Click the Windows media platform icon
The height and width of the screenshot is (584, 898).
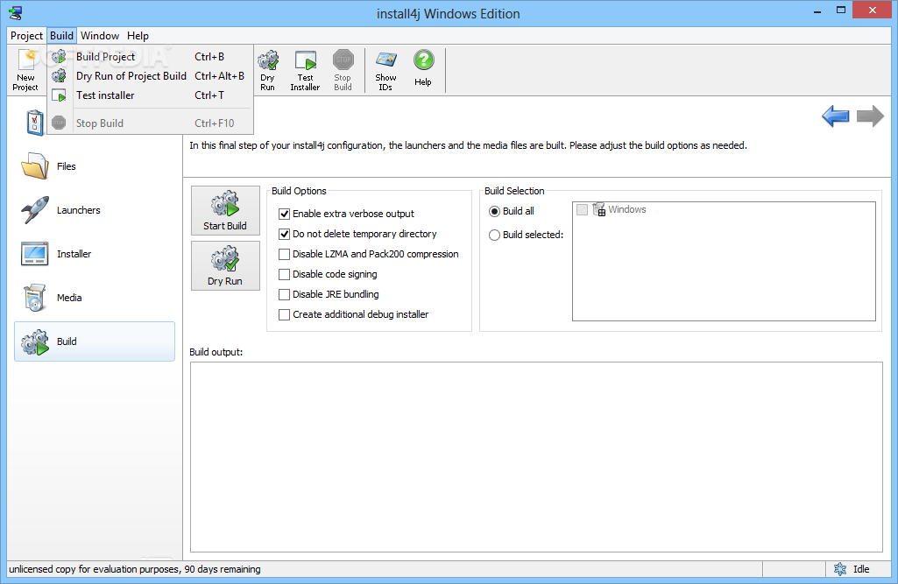599,209
